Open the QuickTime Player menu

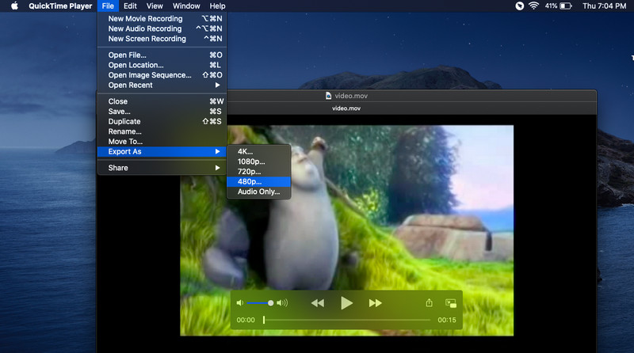(x=60, y=6)
